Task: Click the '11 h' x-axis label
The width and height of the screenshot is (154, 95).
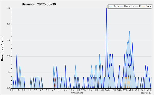Action: coord(78,90)
